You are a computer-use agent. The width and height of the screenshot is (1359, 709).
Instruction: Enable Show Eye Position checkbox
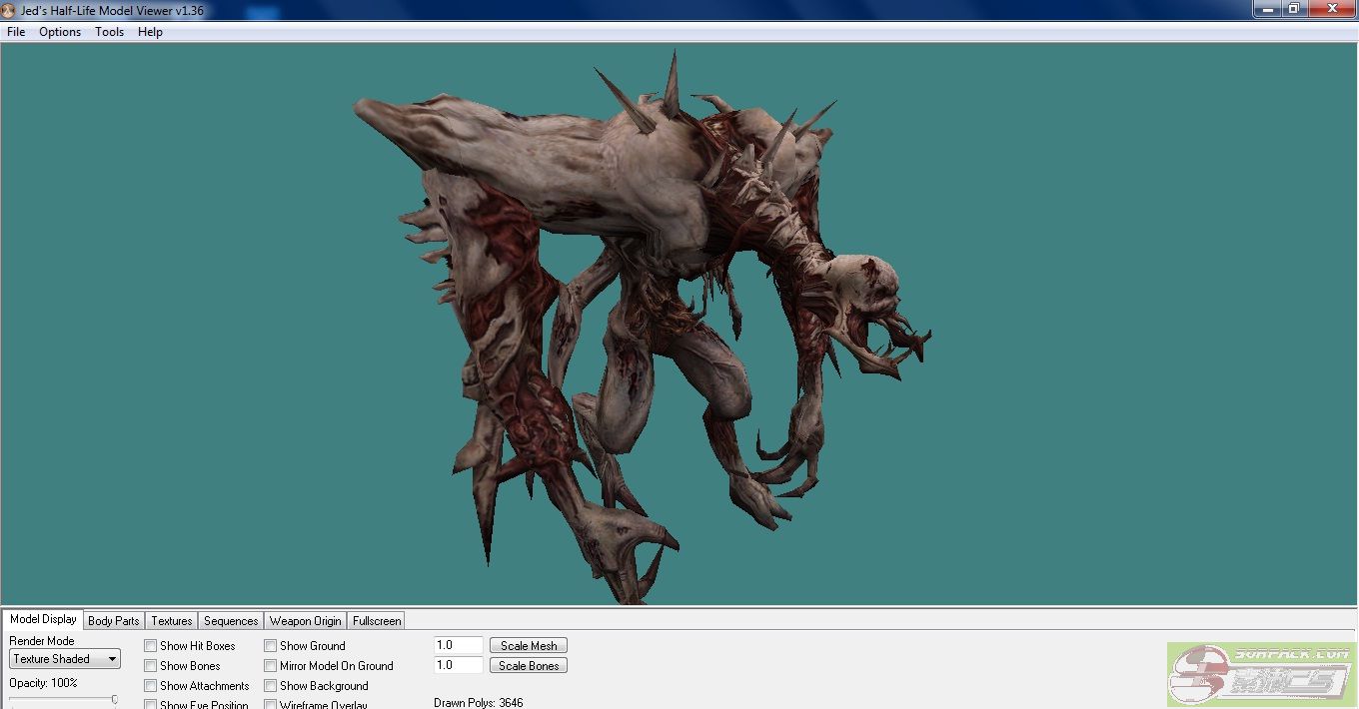(x=151, y=704)
